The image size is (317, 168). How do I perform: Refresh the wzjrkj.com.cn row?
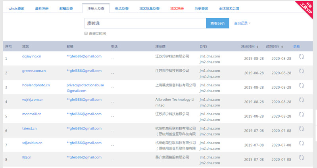[x=301, y=100]
